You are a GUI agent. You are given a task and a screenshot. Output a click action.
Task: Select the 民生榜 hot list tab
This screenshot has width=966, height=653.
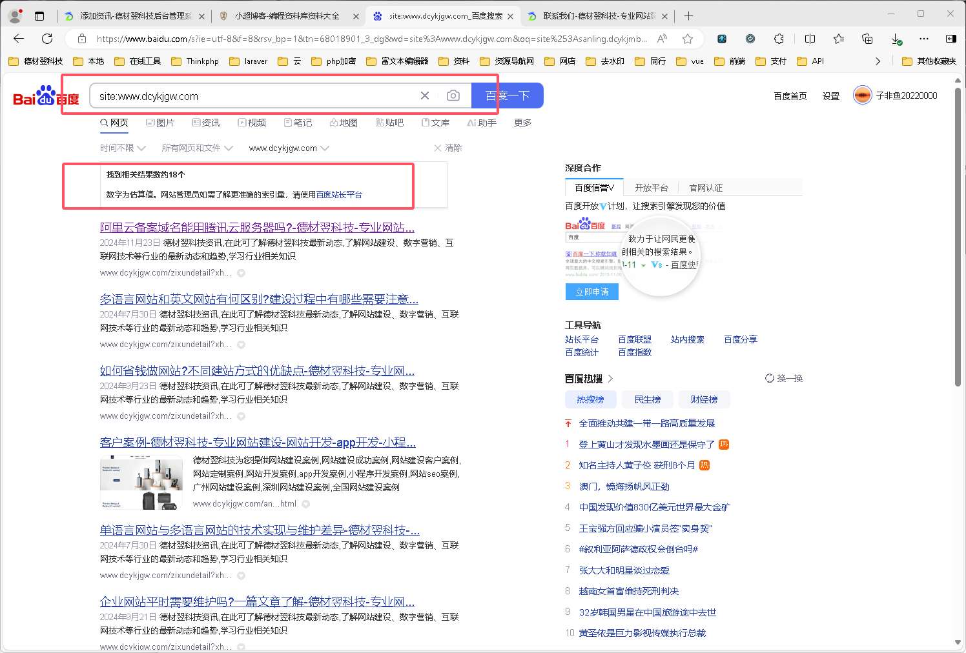(648, 399)
